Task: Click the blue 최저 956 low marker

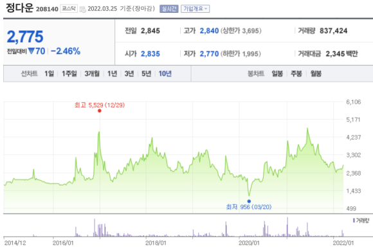Action: tap(249, 201)
